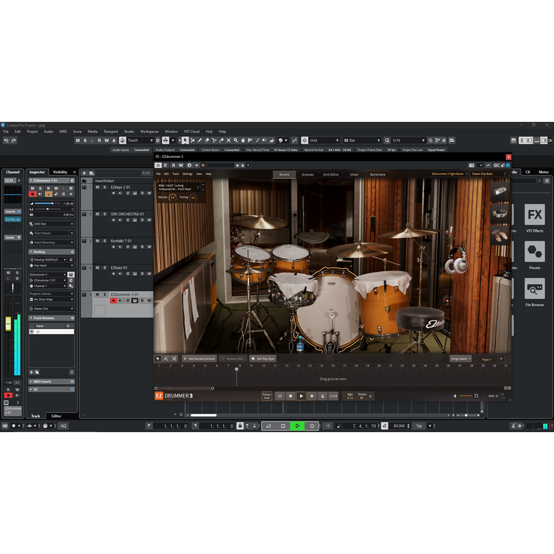Viewport: 554px width, 554px height.
Task: Click Add Standard Groove button
Action: [x=199, y=358]
